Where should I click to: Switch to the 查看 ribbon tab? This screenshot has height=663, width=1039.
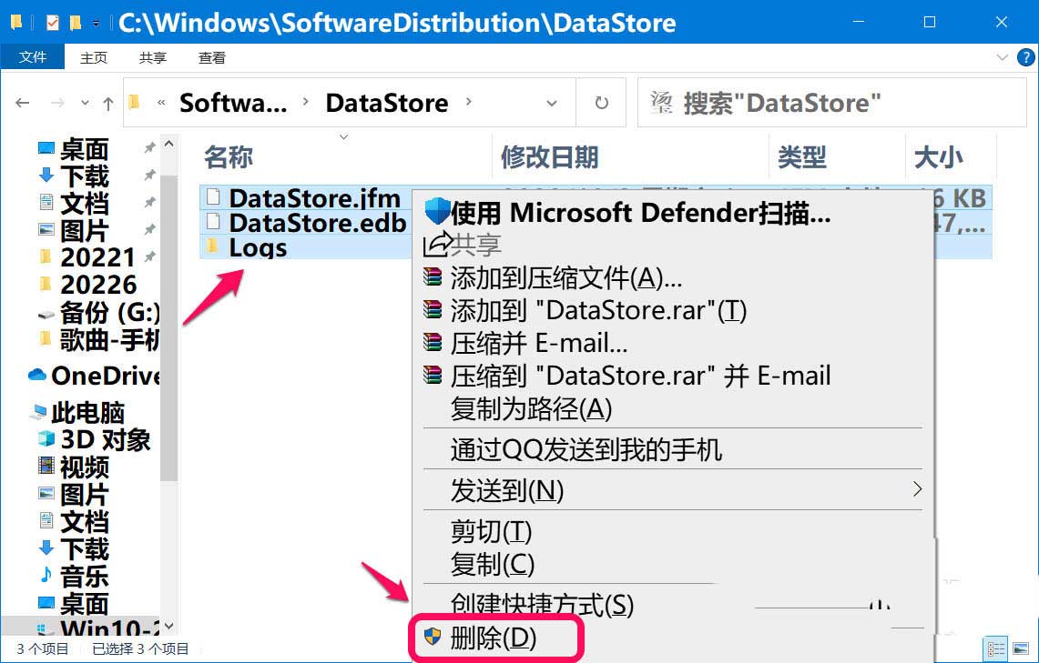211,57
